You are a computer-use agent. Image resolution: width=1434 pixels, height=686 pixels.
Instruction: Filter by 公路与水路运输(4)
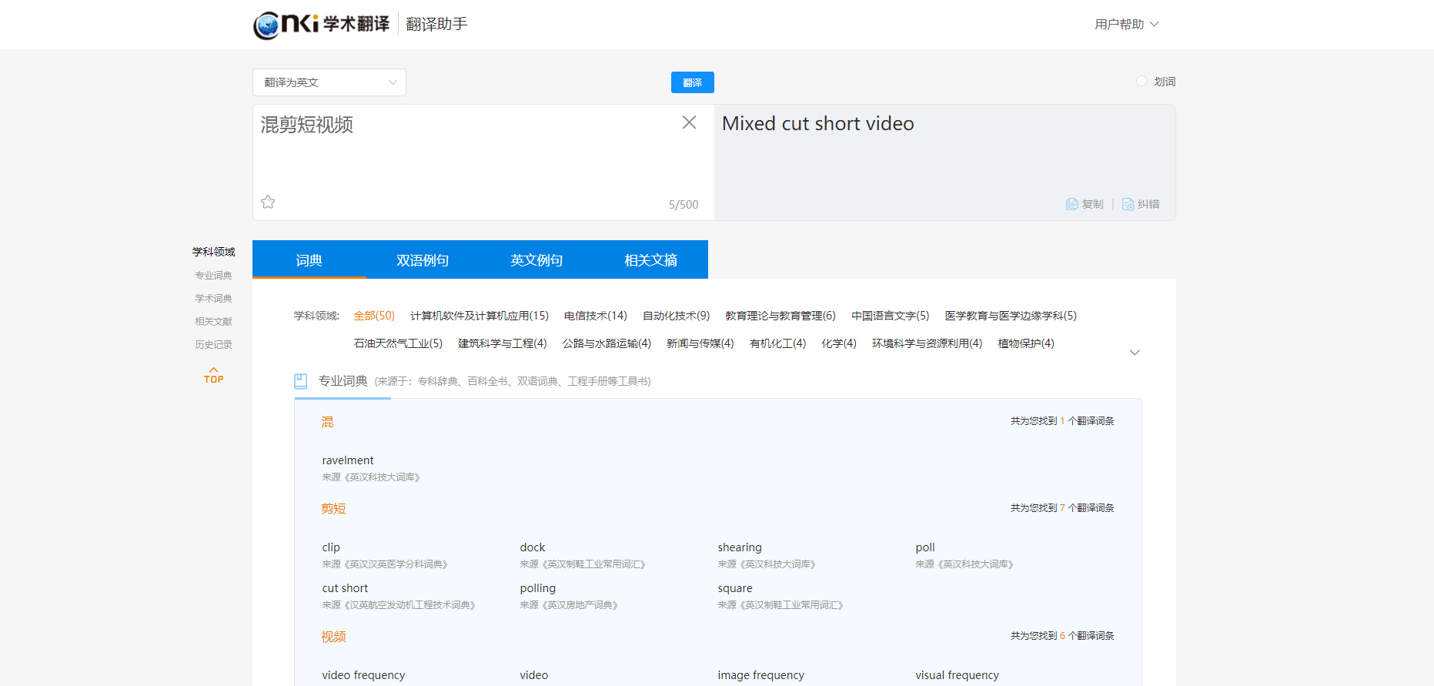pos(607,343)
